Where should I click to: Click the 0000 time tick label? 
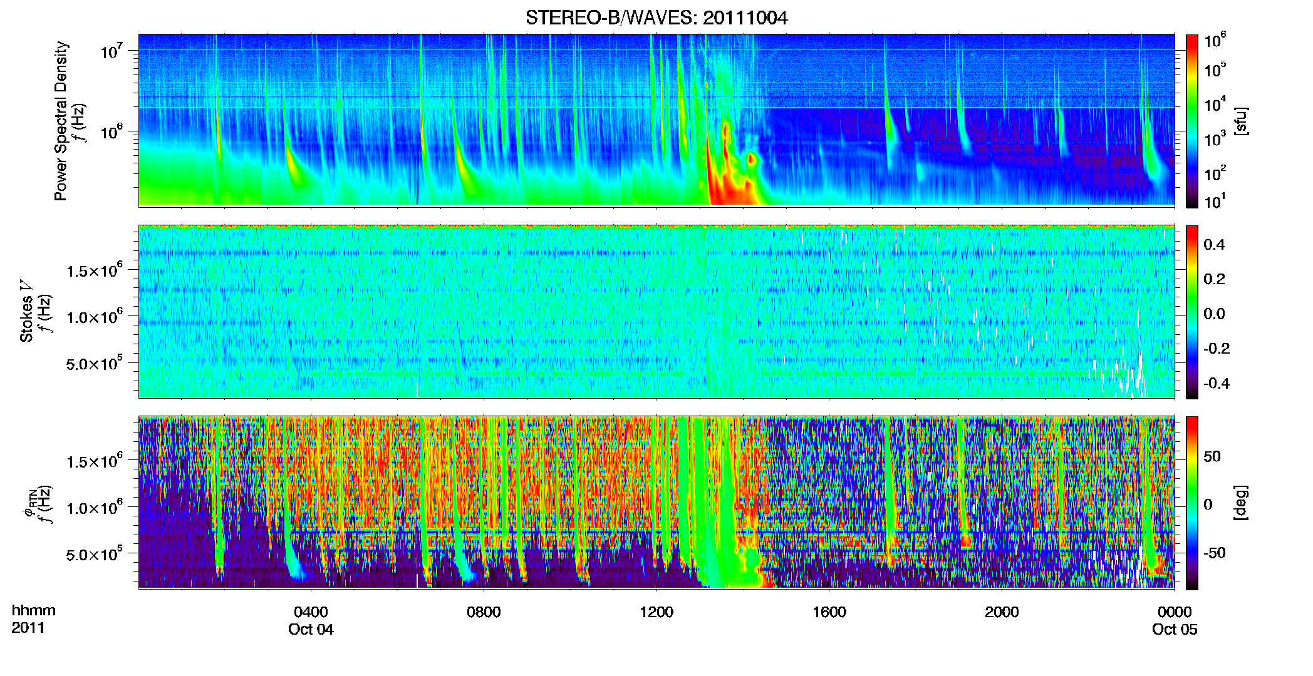pos(1175,612)
